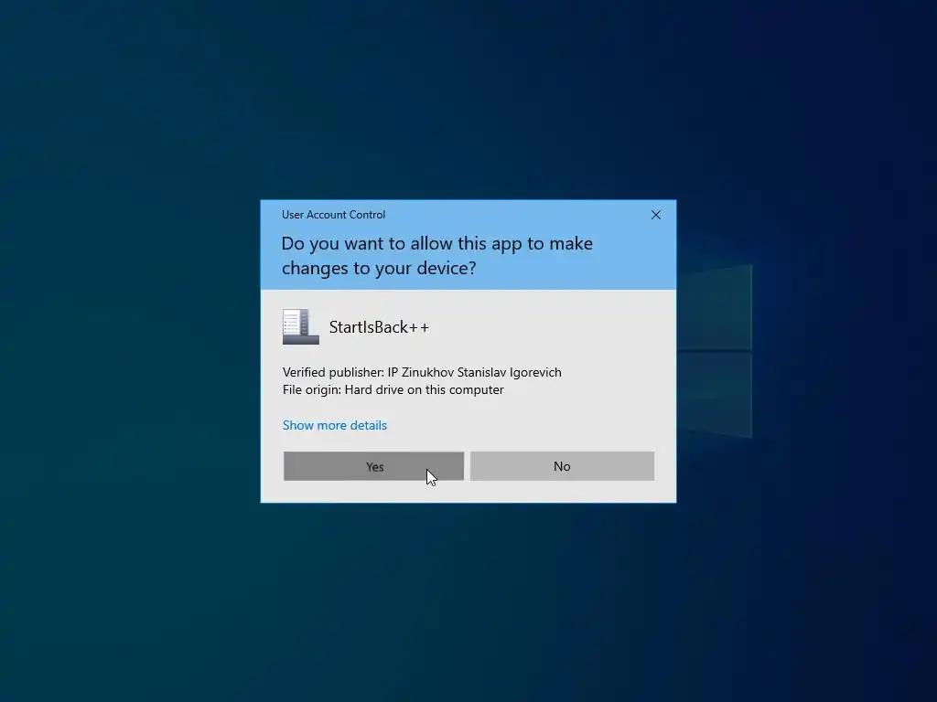Close the User Account Control dialog
The width and height of the screenshot is (937, 702).
655,215
